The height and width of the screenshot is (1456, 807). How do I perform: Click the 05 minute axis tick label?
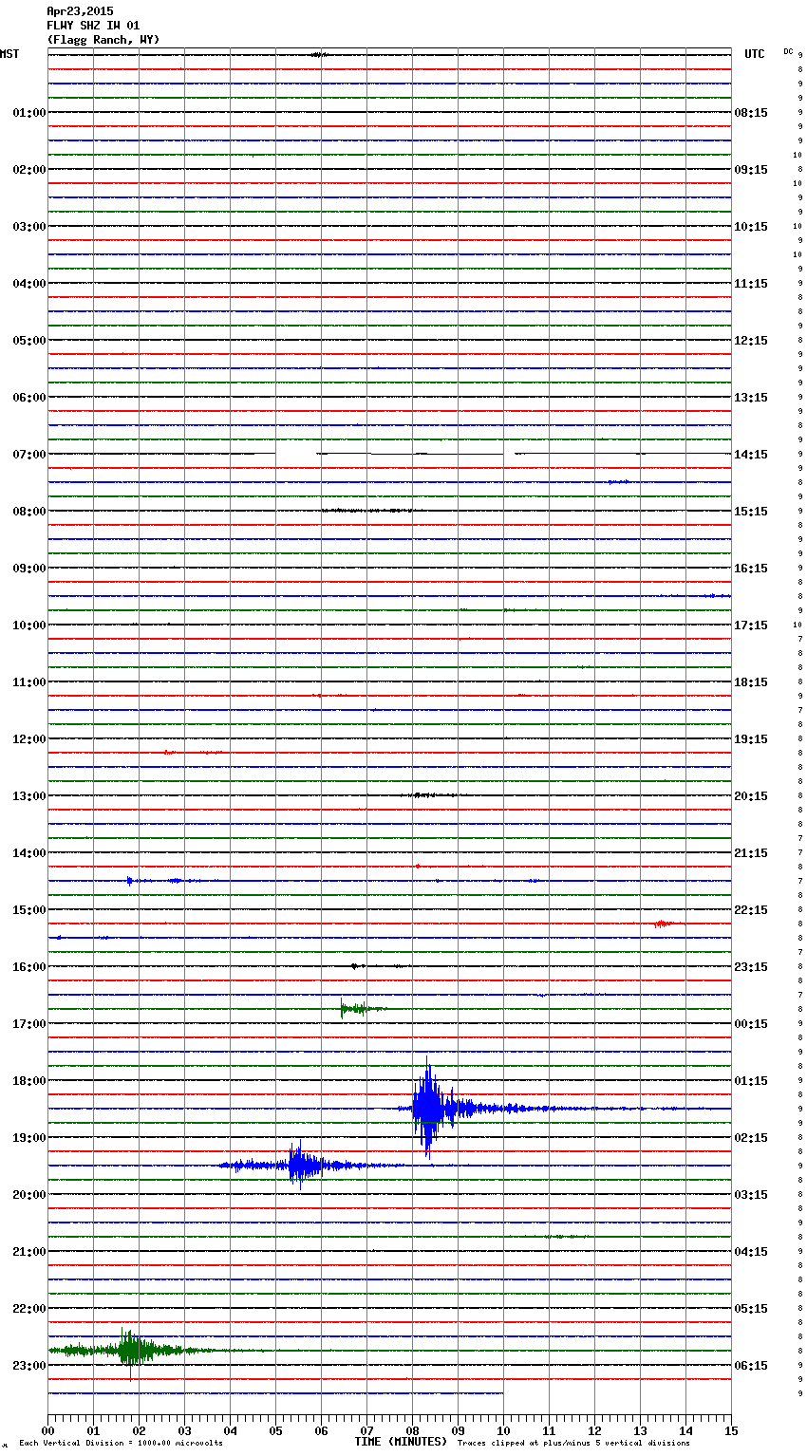[275, 1430]
